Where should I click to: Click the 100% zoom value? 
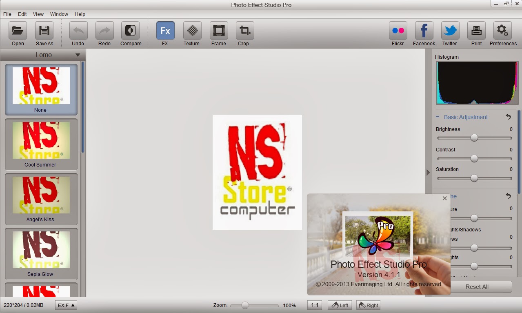pos(289,305)
